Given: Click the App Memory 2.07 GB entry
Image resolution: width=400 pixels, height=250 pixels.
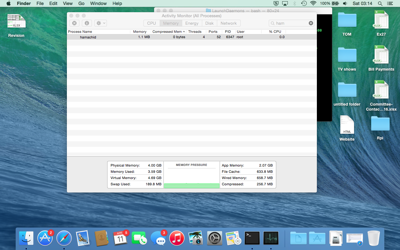Looking at the screenshot, I should pos(247,165).
